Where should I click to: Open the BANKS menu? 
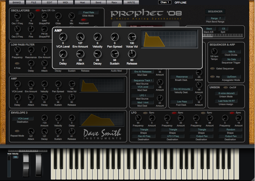pos(17,3)
